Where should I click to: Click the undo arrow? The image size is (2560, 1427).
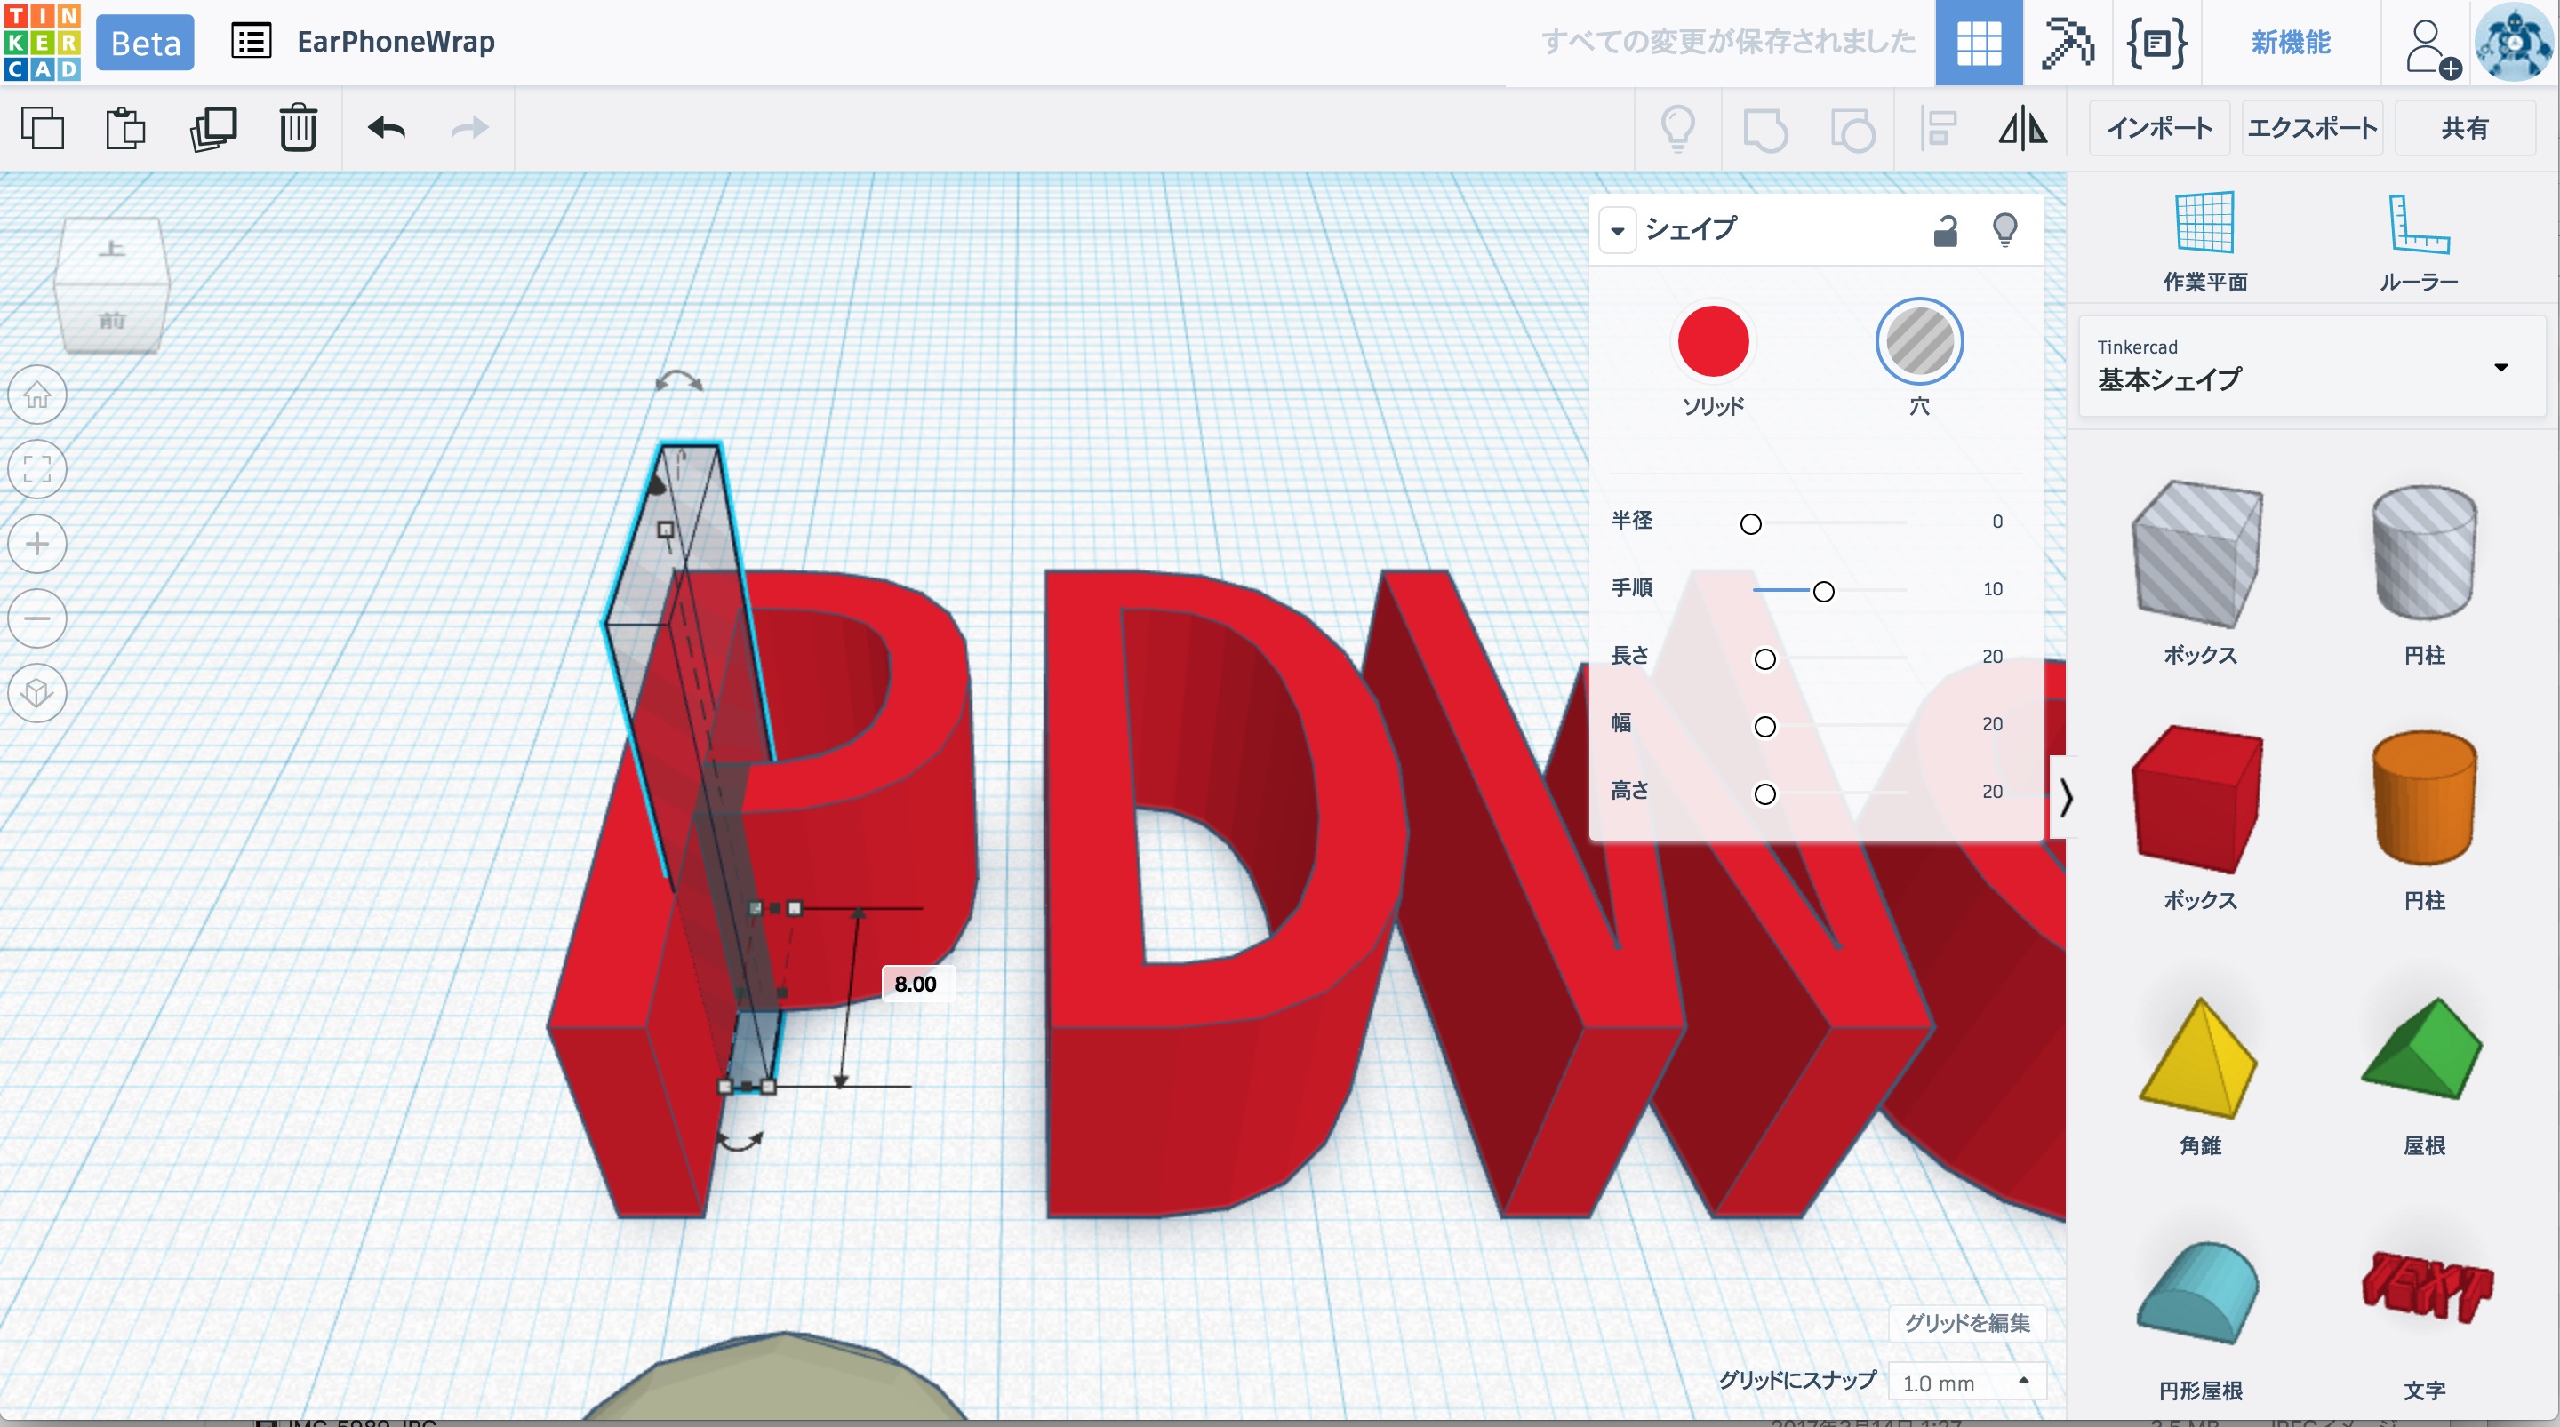click(387, 128)
